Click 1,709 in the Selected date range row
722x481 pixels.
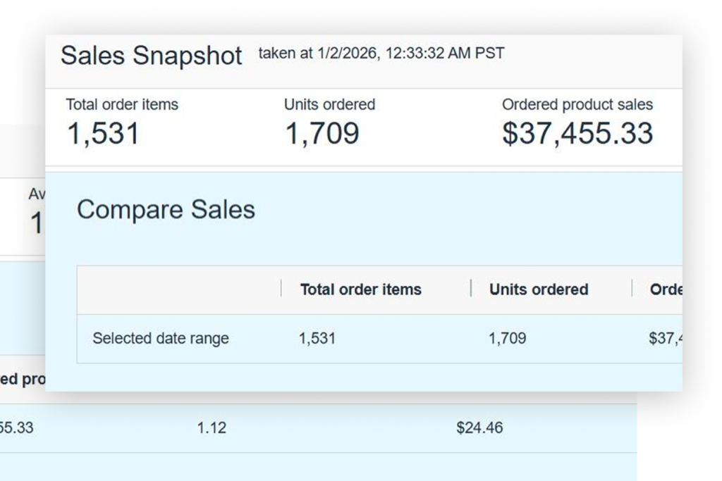coord(507,338)
